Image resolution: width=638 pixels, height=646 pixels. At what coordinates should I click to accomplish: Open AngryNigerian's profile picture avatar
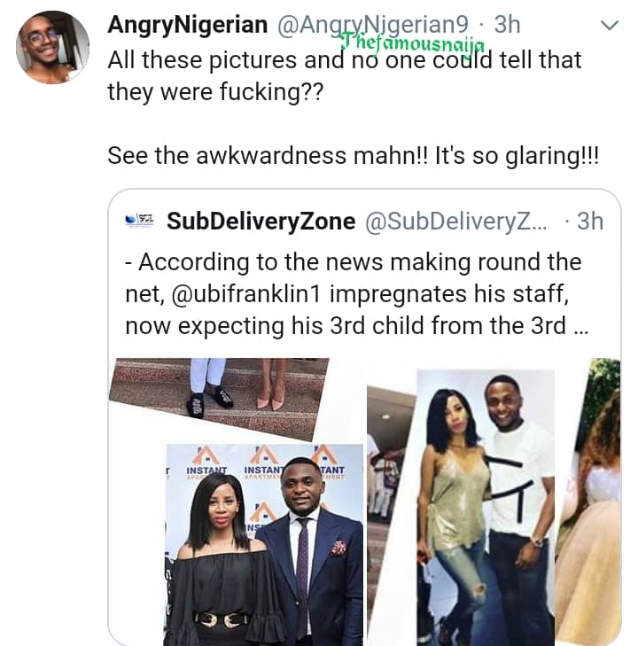coord(52,48)
